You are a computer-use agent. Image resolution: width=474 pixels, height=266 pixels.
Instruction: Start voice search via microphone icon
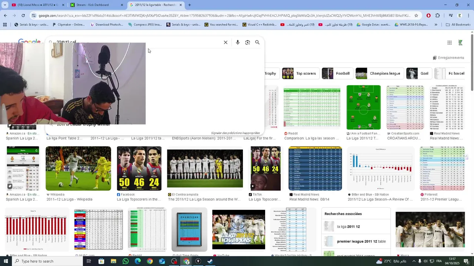pos(238,42)
